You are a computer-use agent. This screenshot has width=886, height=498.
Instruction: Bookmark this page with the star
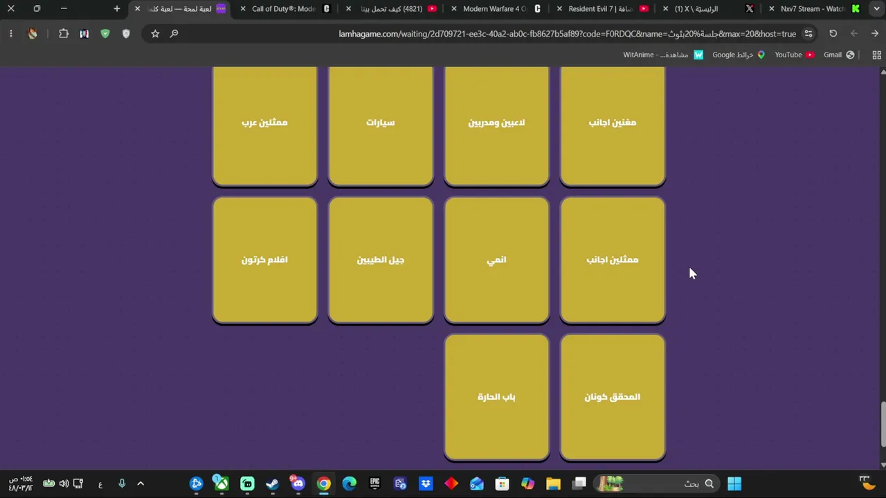[x=155, y=34]
